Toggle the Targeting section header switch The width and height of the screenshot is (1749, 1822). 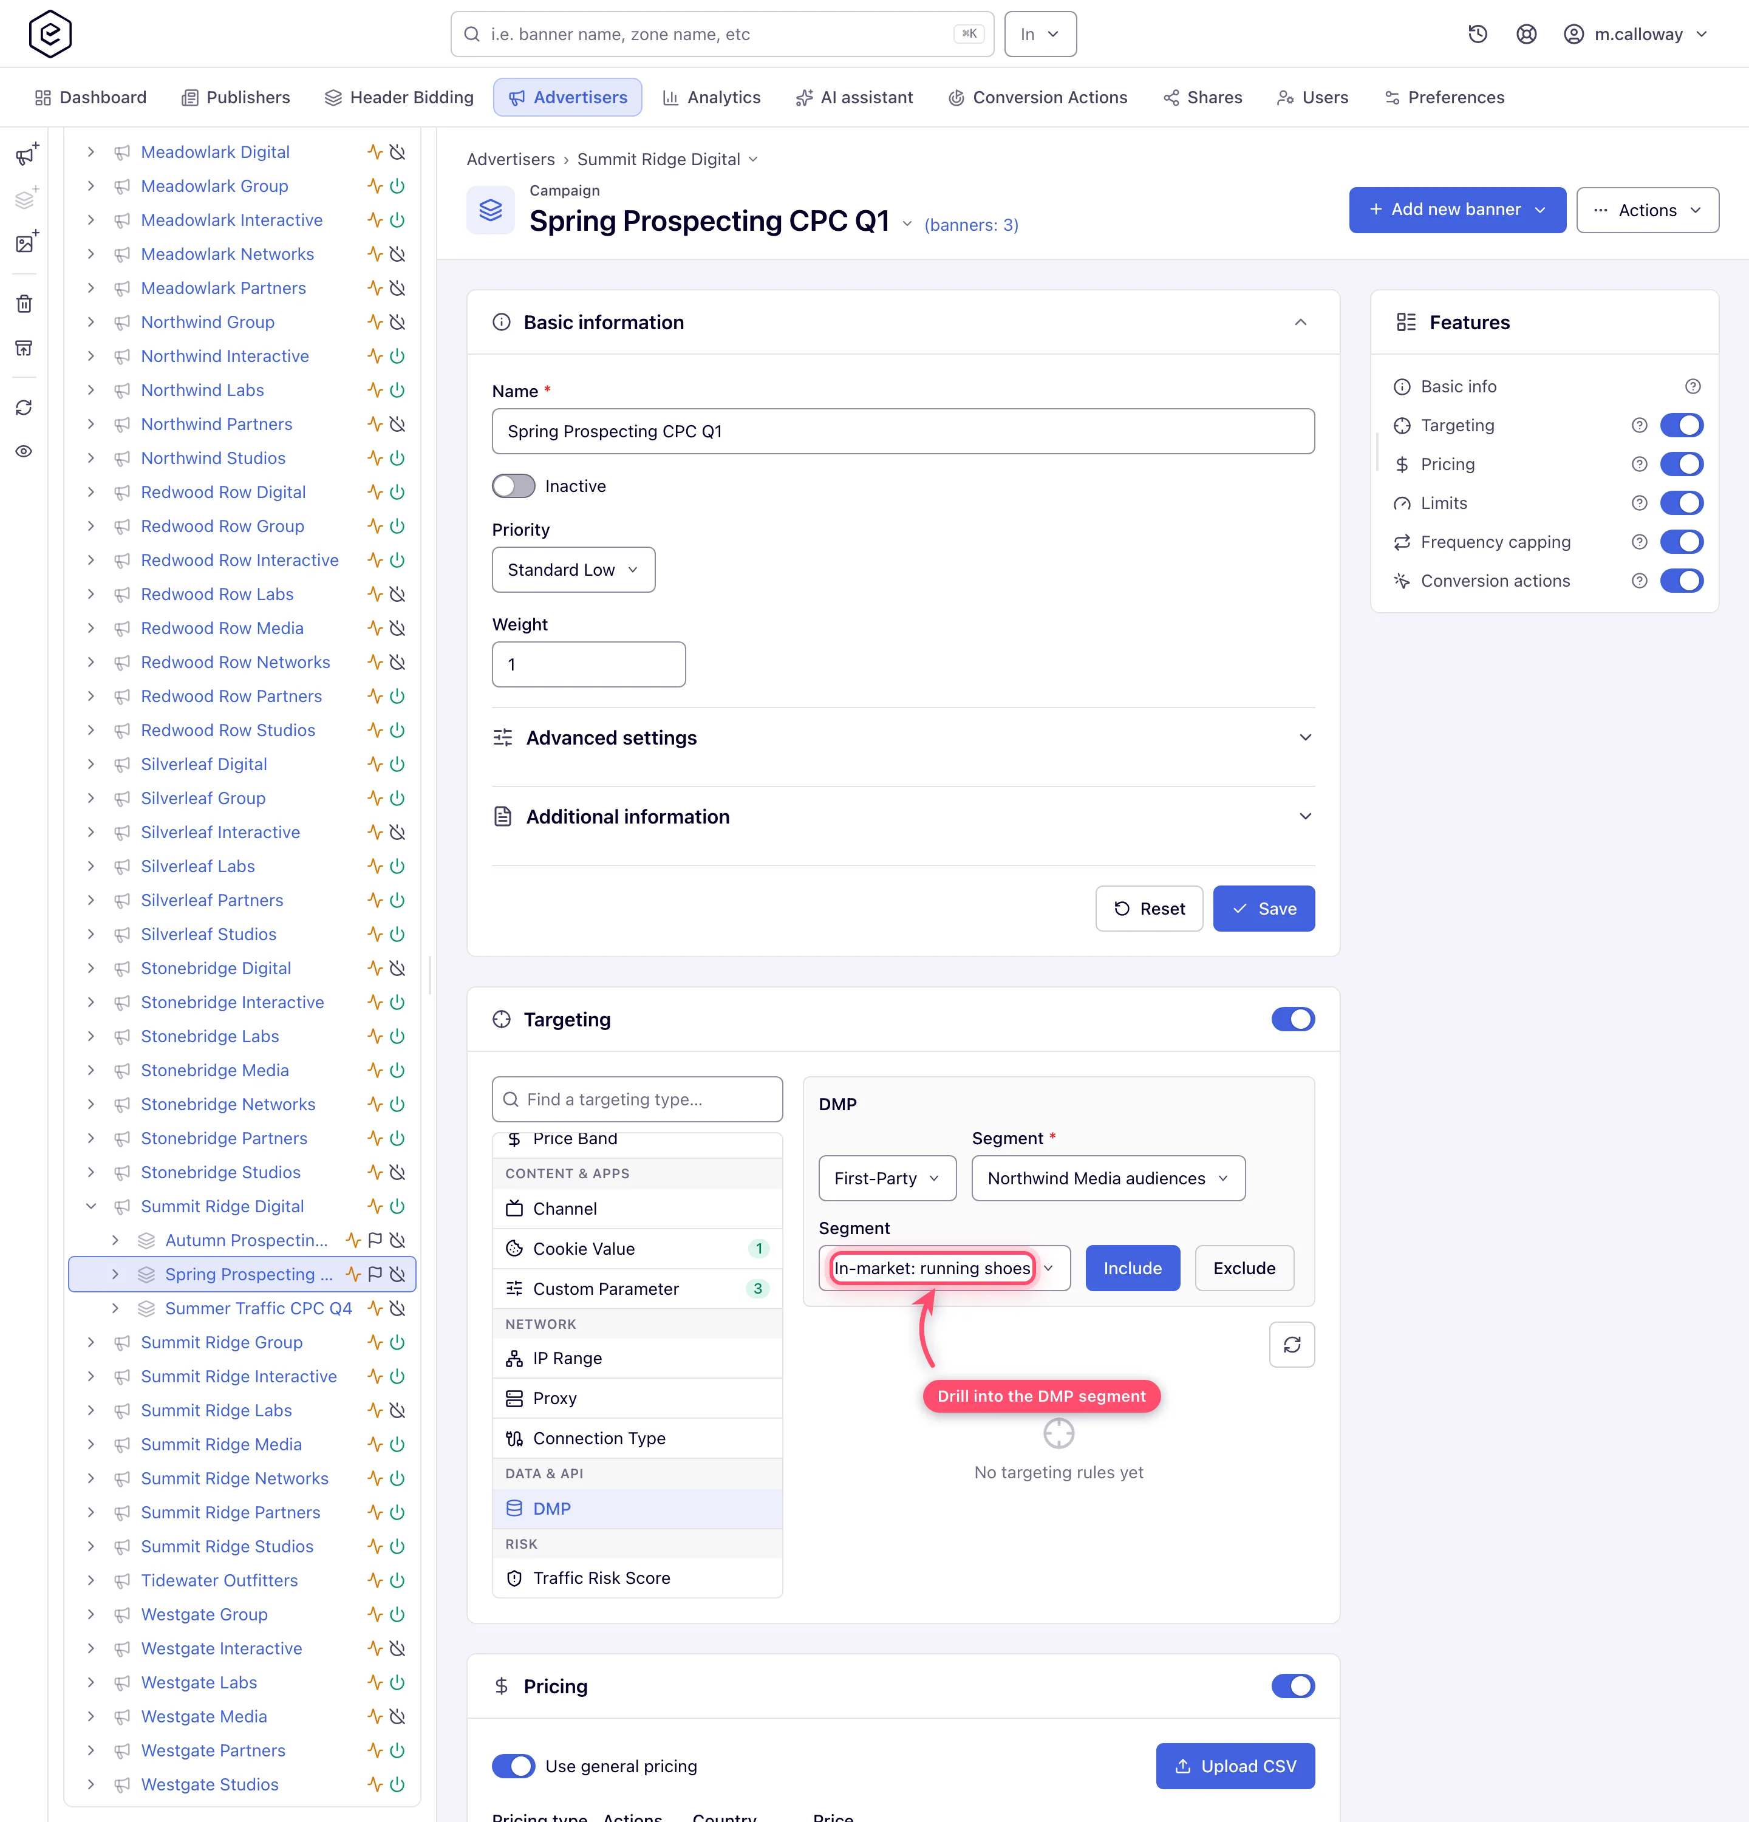(1293, 1020)
